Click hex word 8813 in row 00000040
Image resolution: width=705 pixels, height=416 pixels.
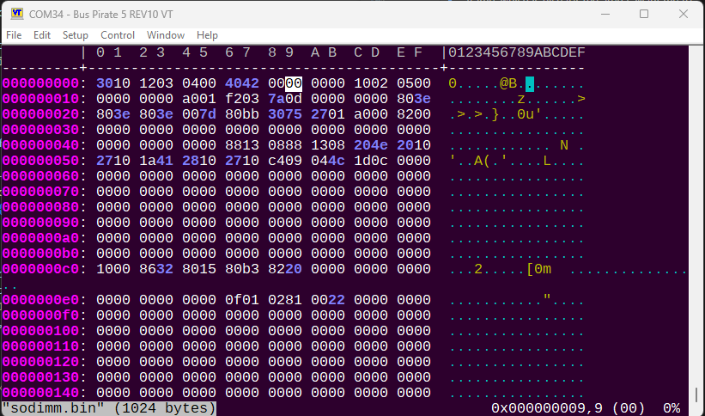click(x=242, y=145)
